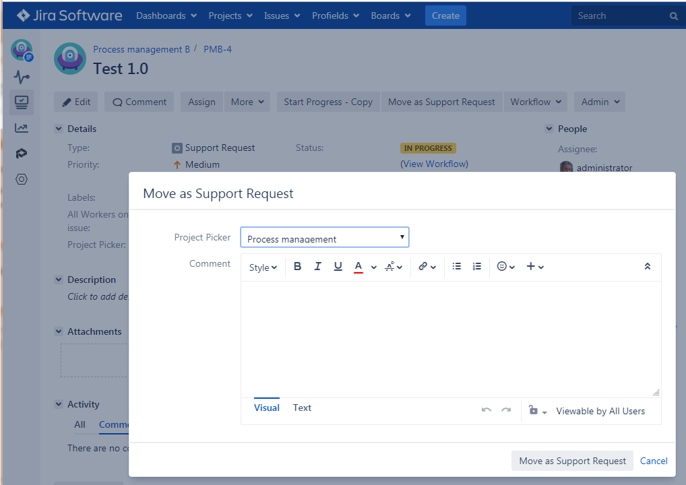Click the underline formatting icon
The width and height of the screenshot is (686, 485).
[338, 267]
